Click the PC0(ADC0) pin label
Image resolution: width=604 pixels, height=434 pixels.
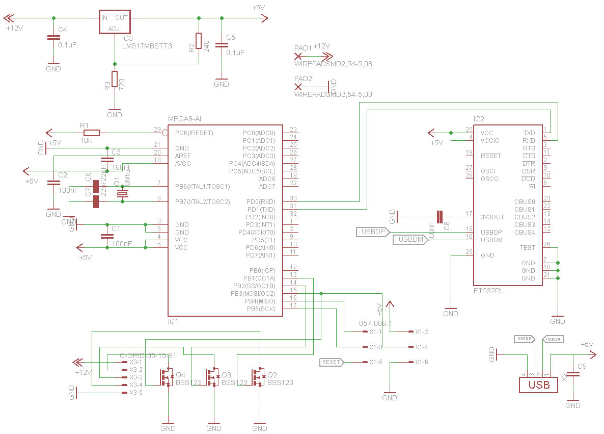point(259,133)
